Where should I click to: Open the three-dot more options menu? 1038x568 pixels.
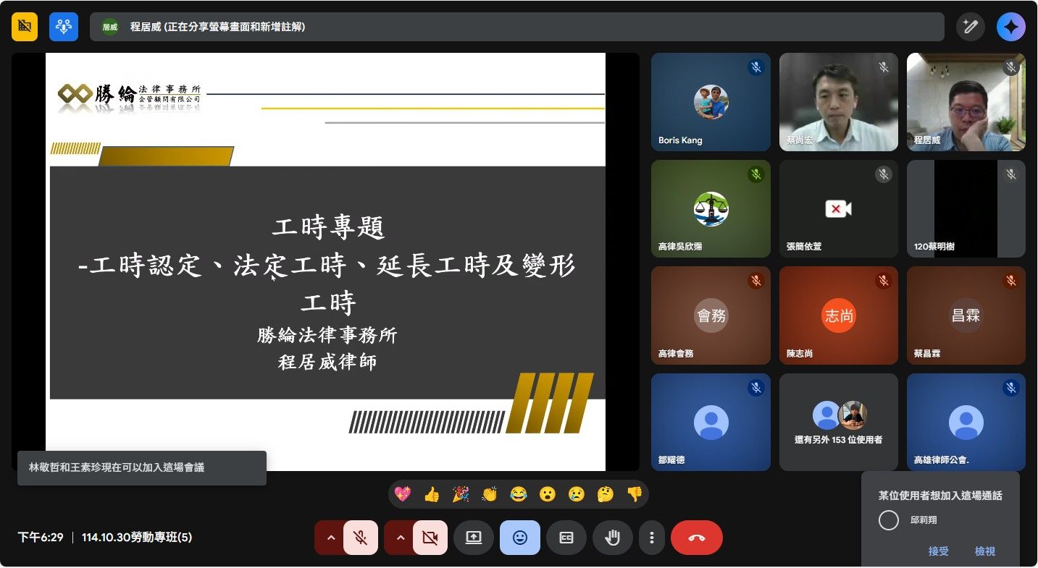pos(652,538)
